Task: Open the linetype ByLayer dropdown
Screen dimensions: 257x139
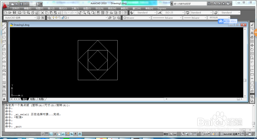Action: pyautogui.click(x=167, y=18)
